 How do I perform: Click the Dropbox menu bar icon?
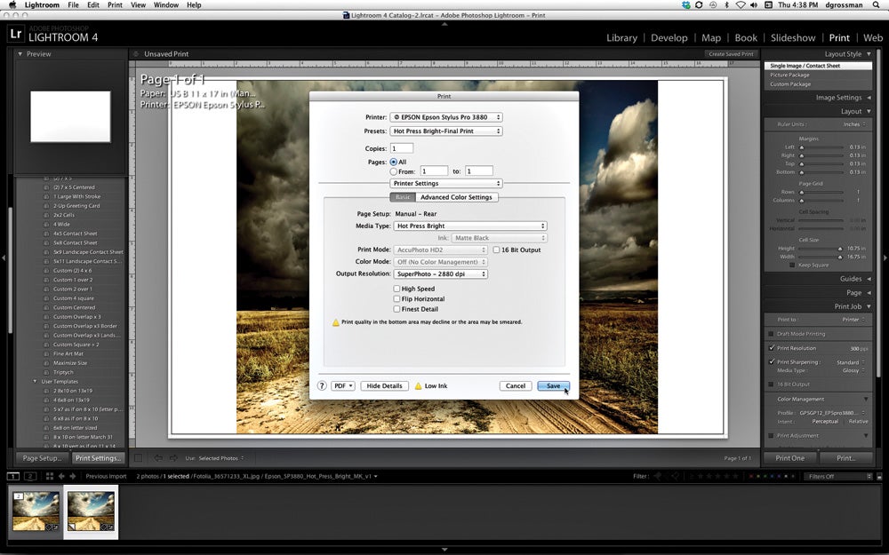(x=686, y=5)
